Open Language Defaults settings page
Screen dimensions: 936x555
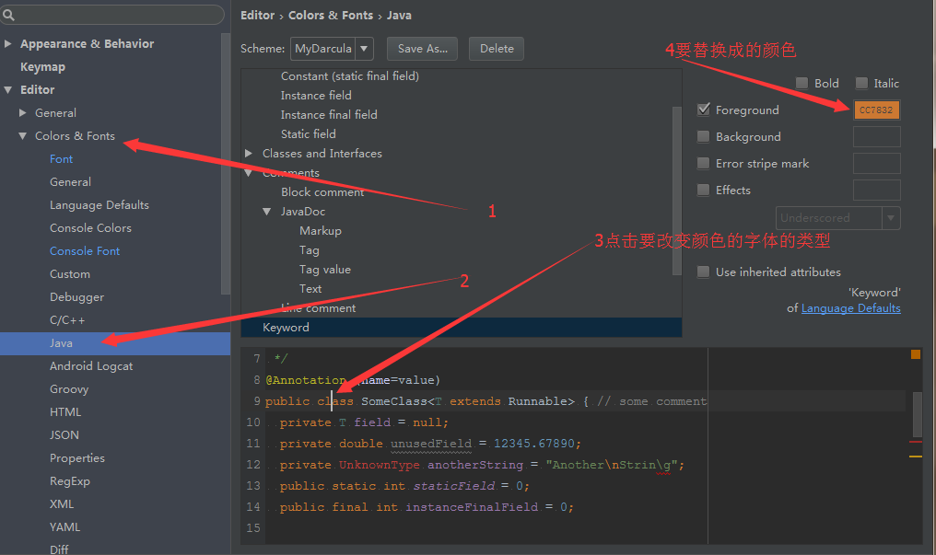point(99,205)
